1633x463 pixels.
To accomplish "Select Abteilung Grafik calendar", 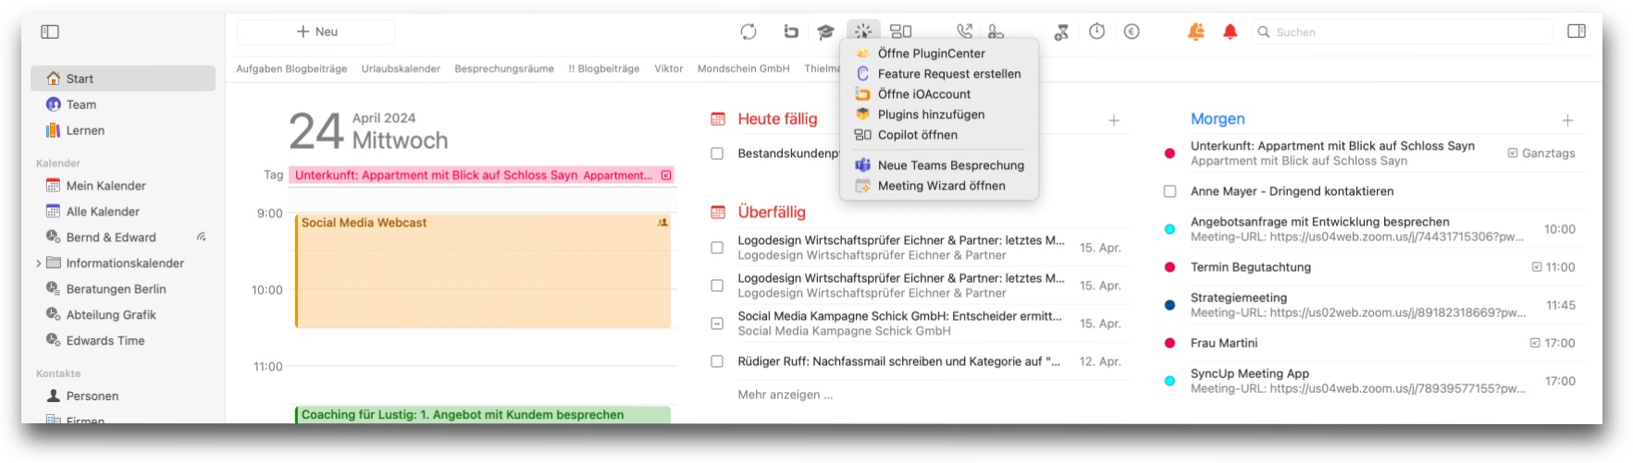I will click(123, 315).
